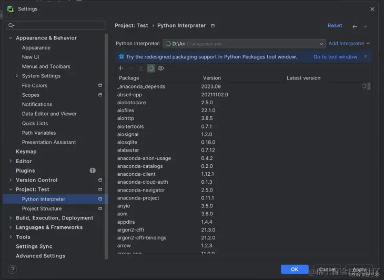Screen dimensions: 384x280
Task: Open Plugins settings
Action: [x=25, y=171]
